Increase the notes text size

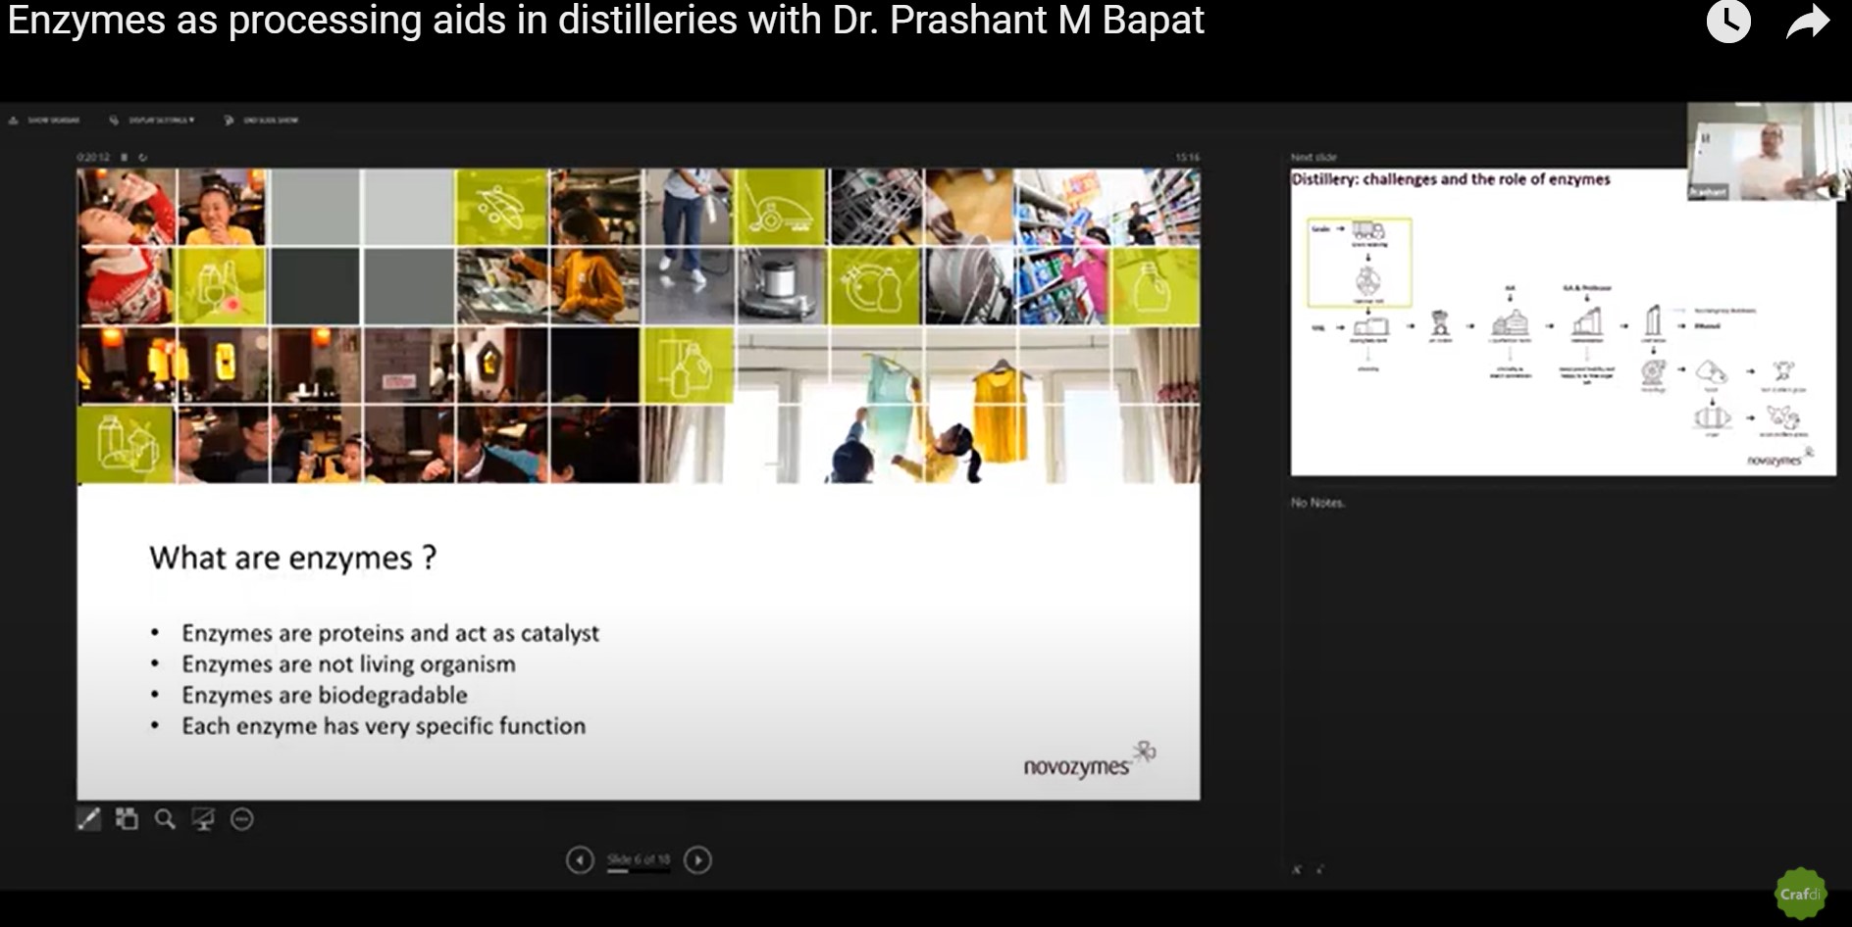[1297, 869]
